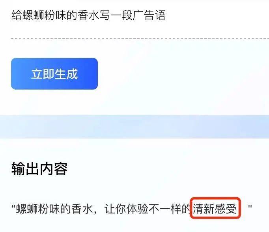
Task: Click the word 香水写 in the prompt text
Action: [x=93, y=15]
